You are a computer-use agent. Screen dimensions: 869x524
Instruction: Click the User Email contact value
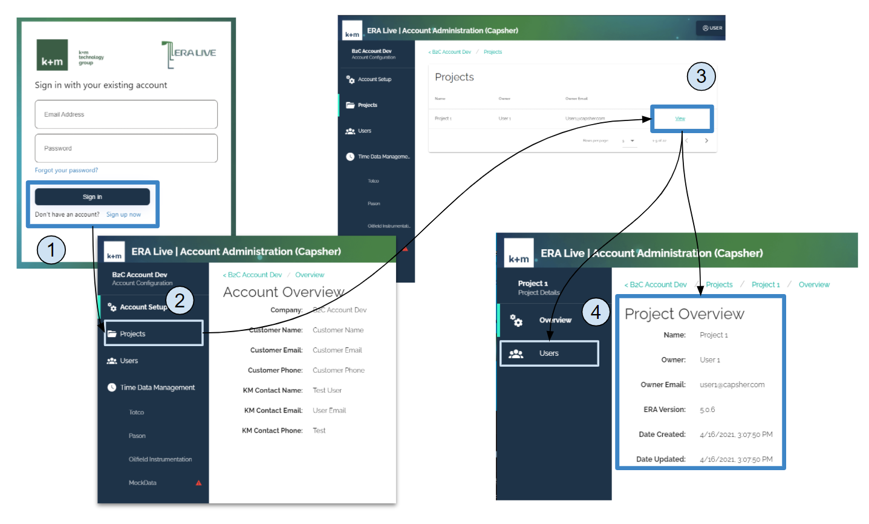click(x=329, y=411)
